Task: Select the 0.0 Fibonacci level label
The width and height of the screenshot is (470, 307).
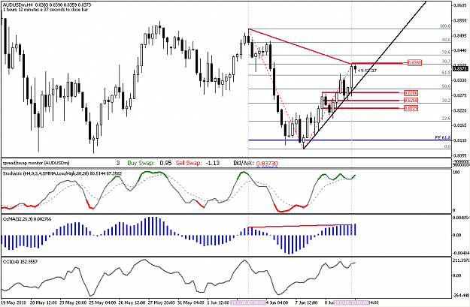Action: (447, 146)
